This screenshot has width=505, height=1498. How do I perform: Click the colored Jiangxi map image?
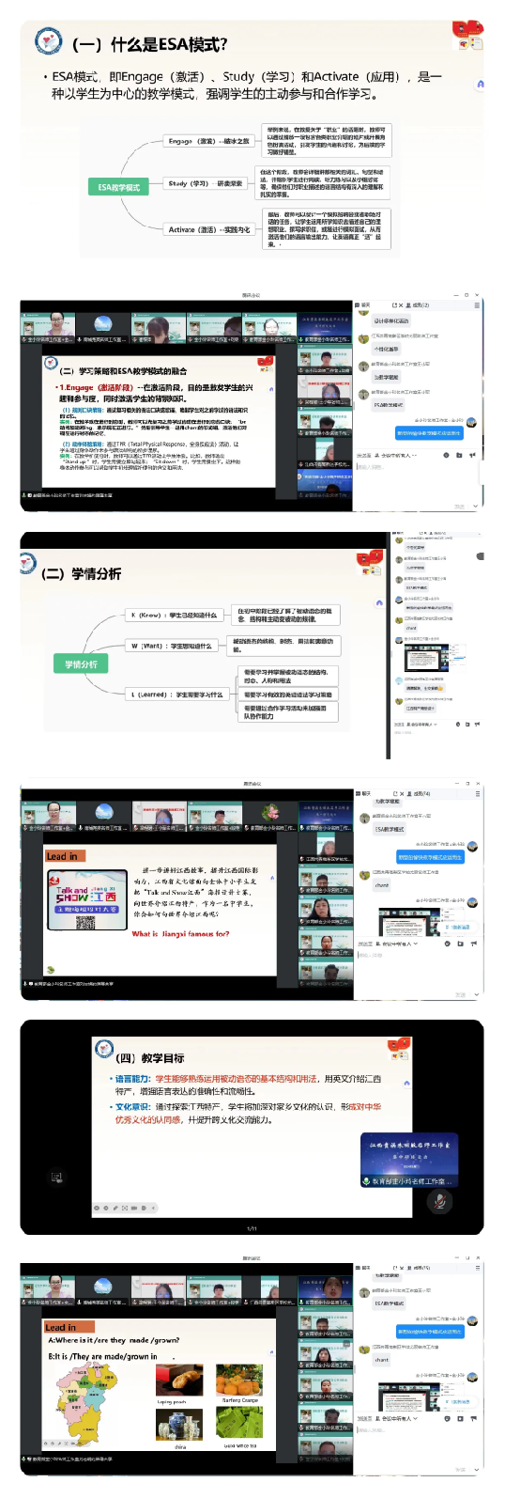pyautogui.click(x=87, y=1405)
